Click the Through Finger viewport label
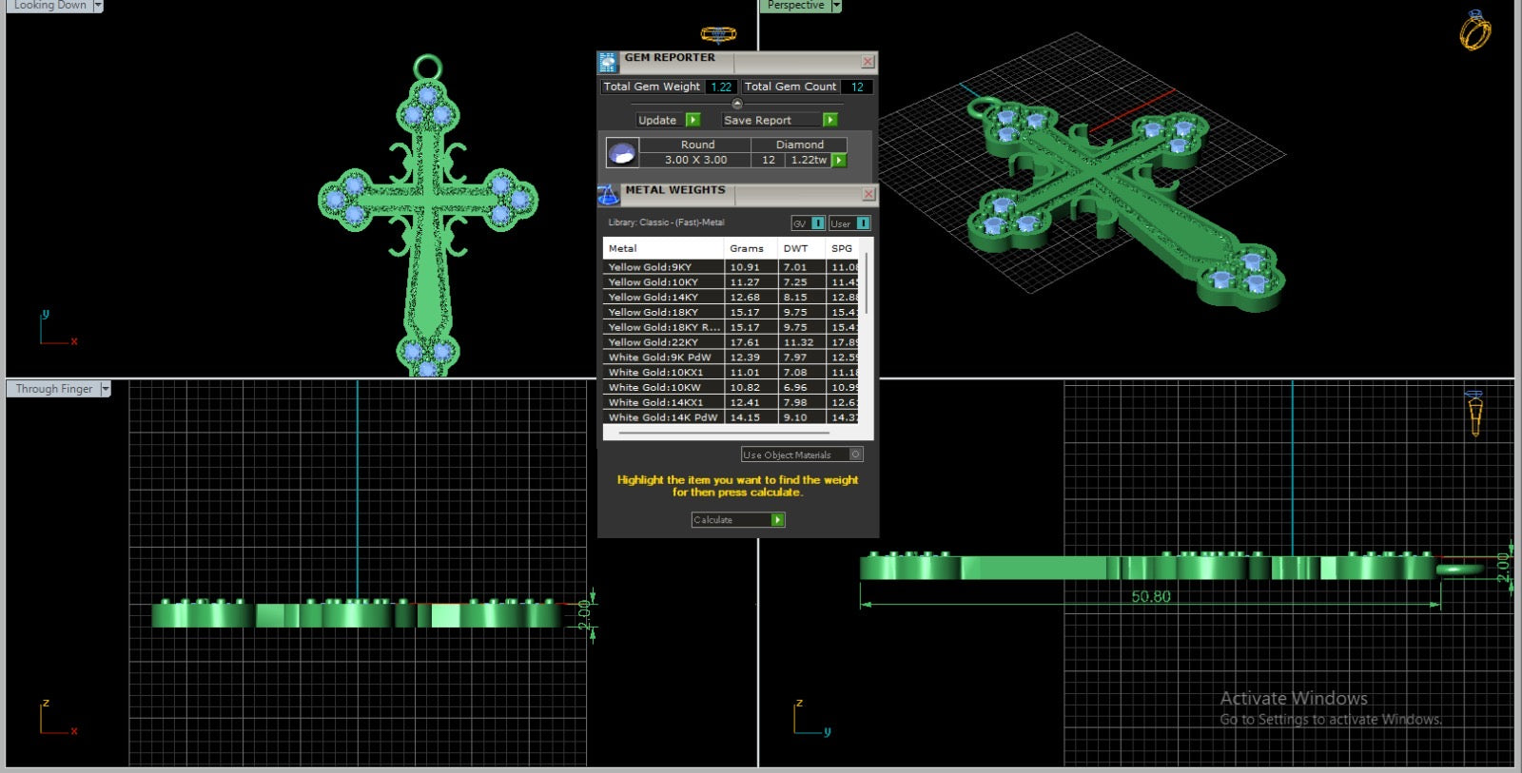 [x=53, y=389]
